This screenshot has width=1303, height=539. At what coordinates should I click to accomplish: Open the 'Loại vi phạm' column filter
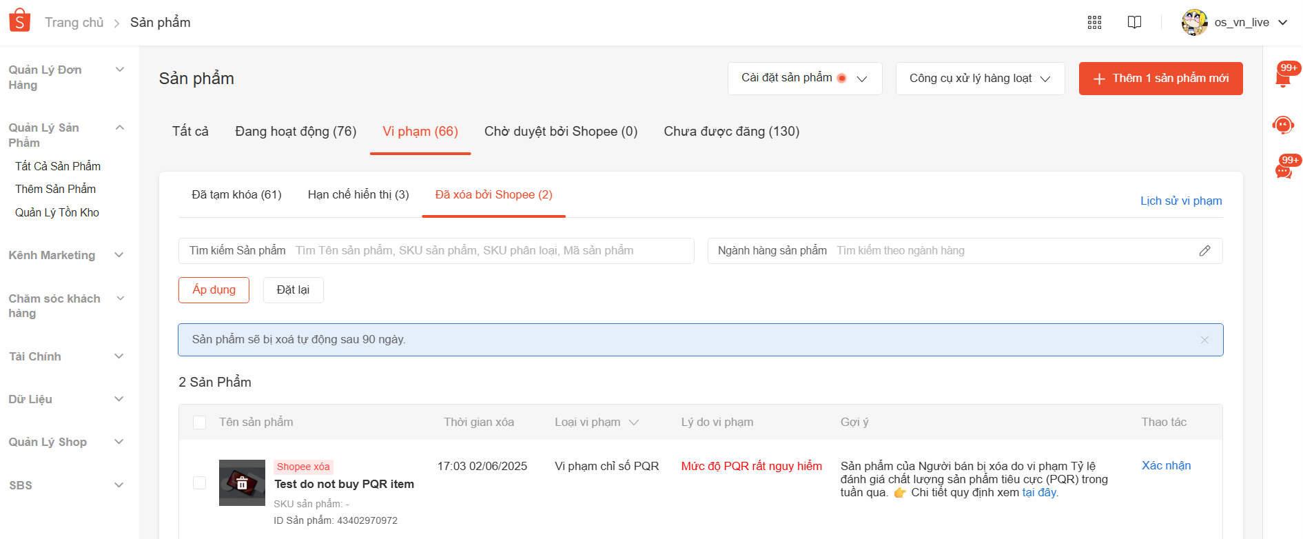[634, 423]
